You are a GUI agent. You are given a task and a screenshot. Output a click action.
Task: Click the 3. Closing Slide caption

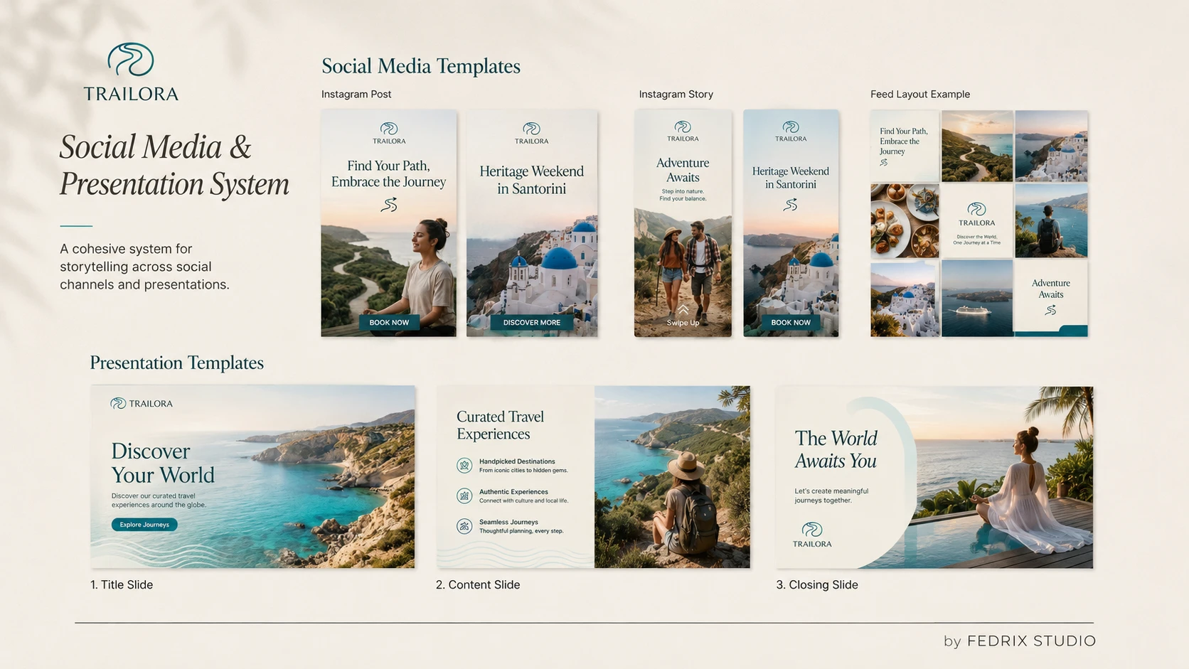(817, 584)
